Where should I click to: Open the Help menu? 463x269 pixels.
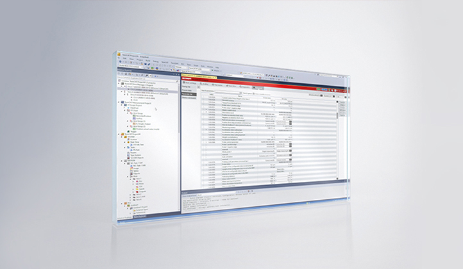[217, 67]
